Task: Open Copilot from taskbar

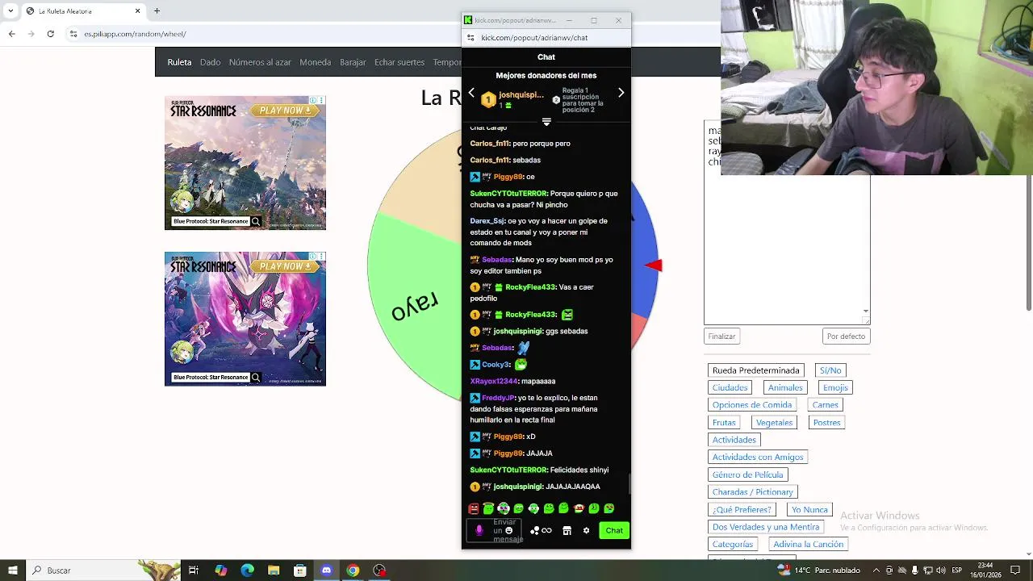Action: (x=221, y=571)
